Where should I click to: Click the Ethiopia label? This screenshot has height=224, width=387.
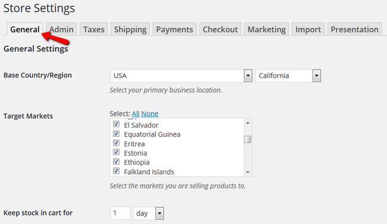pos(137,162)
